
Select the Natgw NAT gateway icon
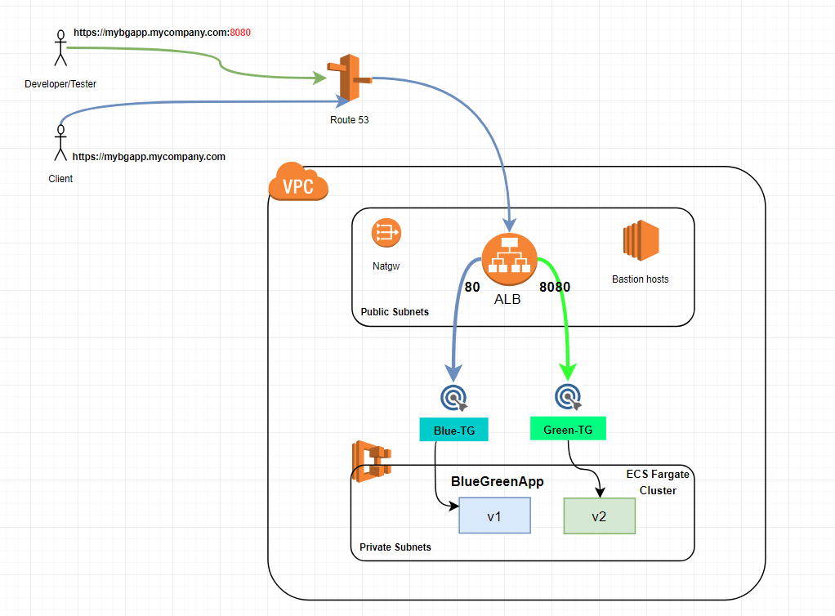point(385,234)
